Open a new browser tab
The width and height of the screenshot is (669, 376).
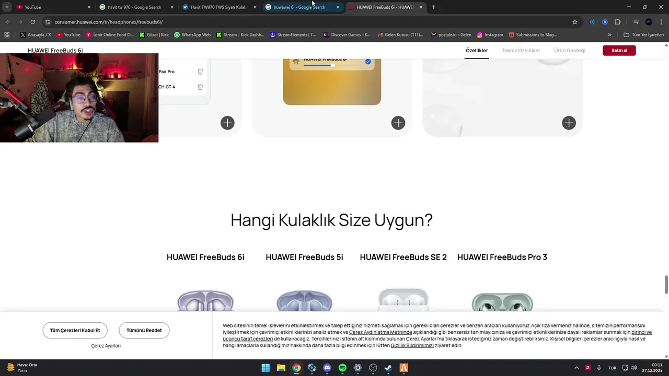pos(433,7)
